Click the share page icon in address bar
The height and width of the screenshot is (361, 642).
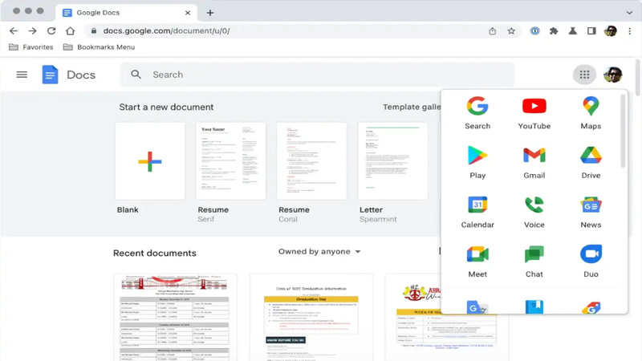(x=492, y=30)
